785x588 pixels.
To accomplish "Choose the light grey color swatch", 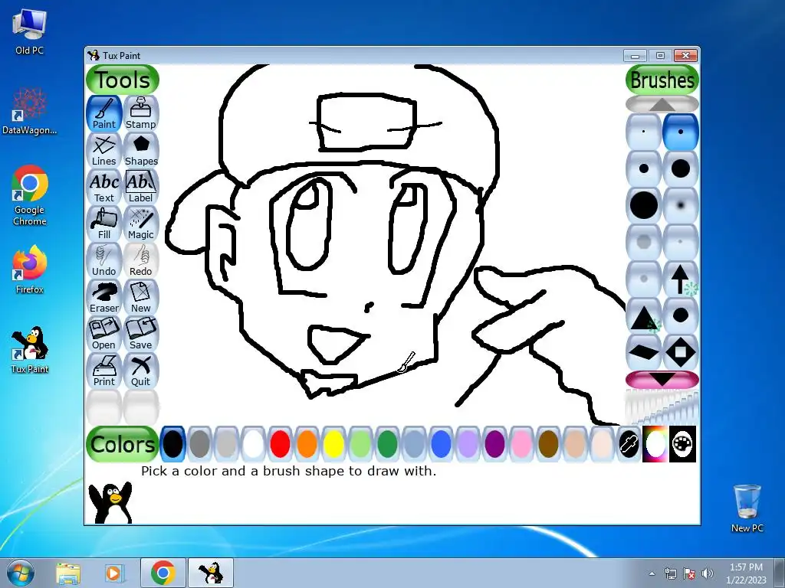I will (226, 444).
